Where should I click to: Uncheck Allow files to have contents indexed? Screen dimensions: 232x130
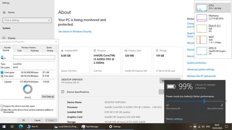pyautogui.click(x=2, y=110)
